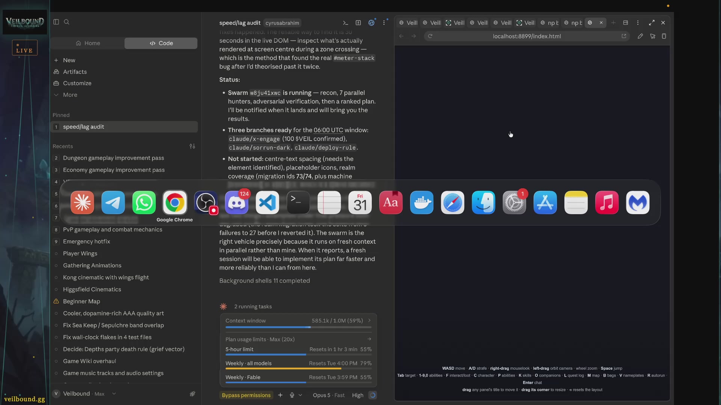This screenshot has width=721, height=405.
Task: Open preview in external browser icon
Action: click(624, 36)
